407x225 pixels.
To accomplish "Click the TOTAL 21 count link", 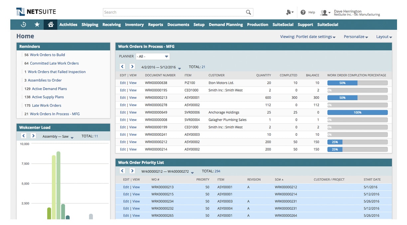I will [x=203, y=67].
